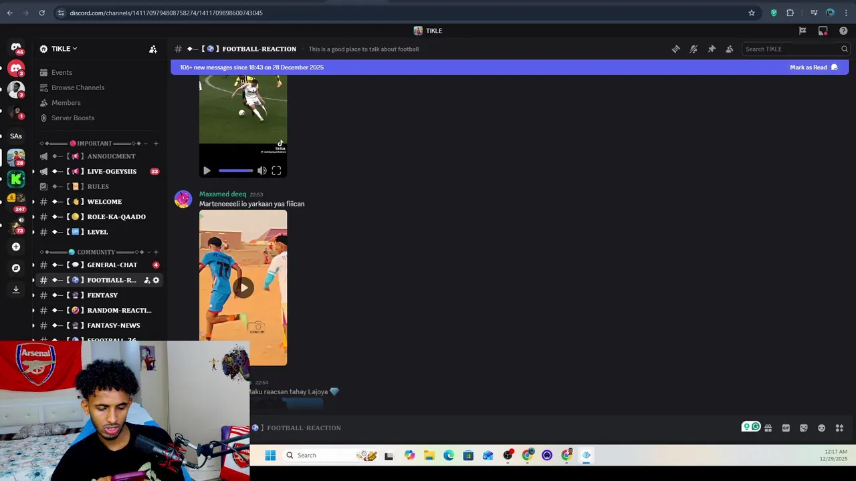856x481 pixels.
Task: Open Discover servers compass icon
Action: (x=16, y=268)
